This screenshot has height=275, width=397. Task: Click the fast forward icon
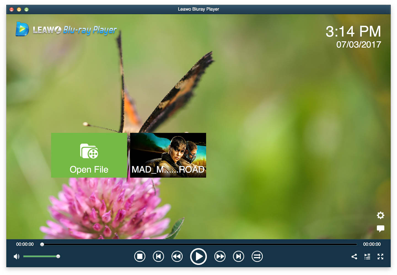coord(220,256)
